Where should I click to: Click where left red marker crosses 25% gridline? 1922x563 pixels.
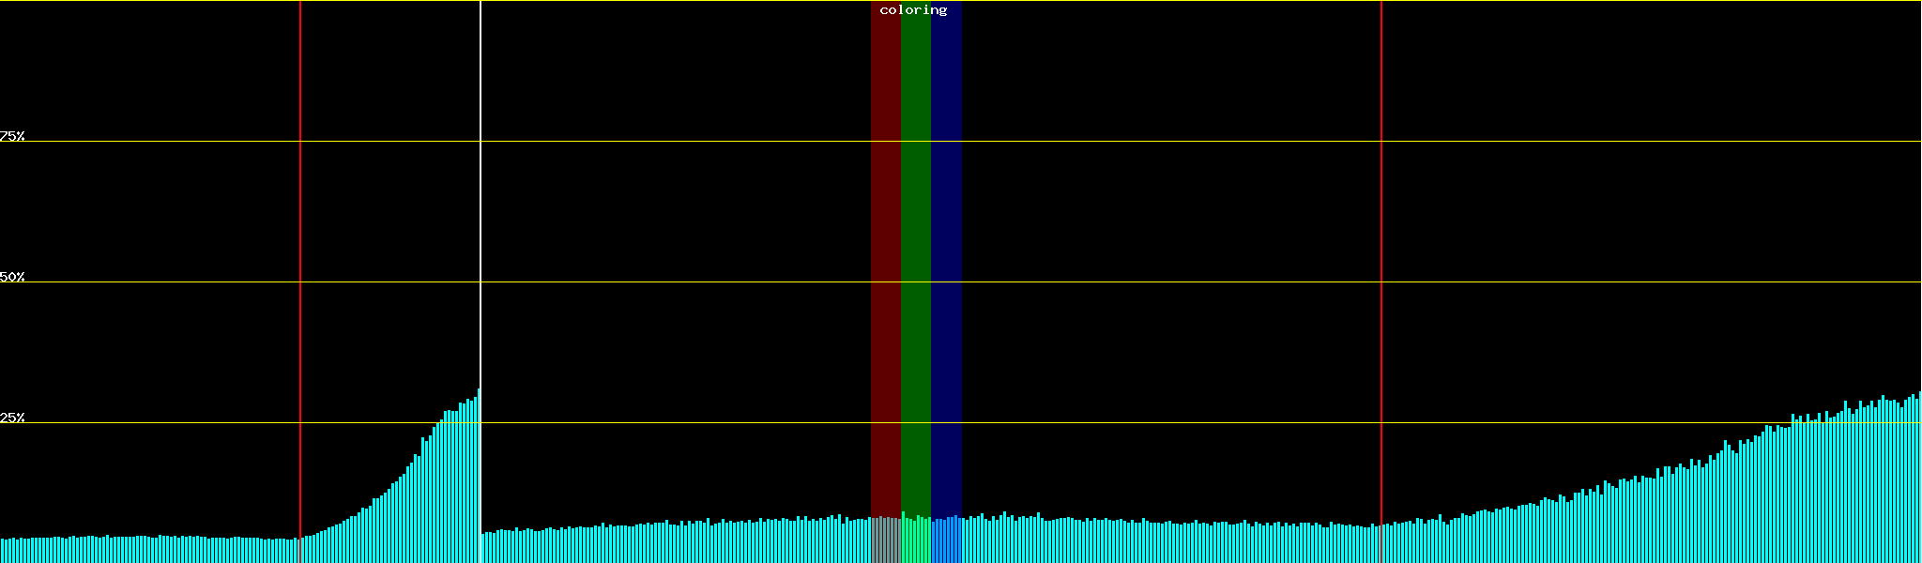point(300,422)
